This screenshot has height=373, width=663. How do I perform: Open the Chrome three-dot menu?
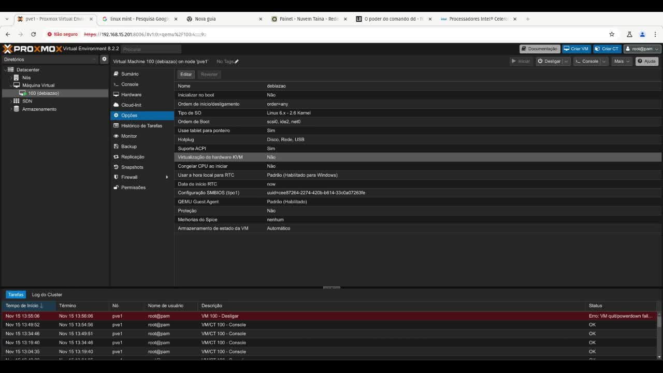click(655, 34)
